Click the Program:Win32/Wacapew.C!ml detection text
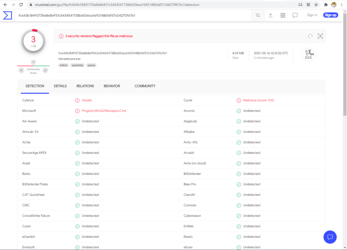347x250 pixels. tap(104, 111)
